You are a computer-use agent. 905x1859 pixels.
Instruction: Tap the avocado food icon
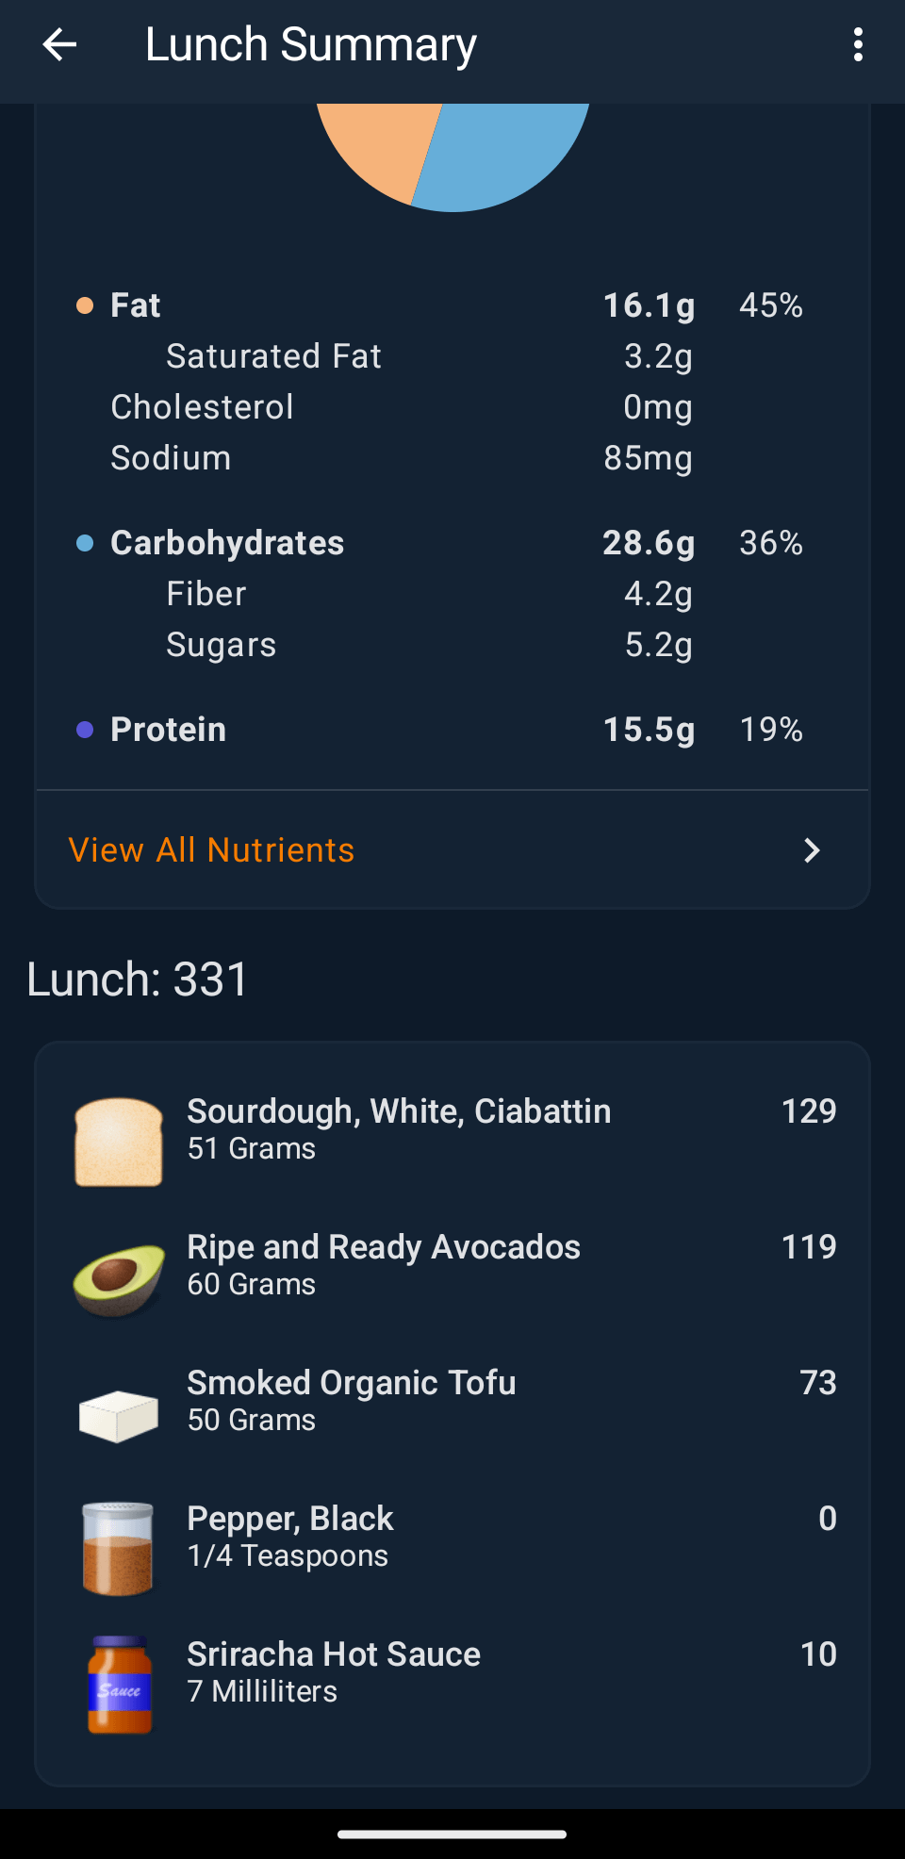[119, 1278]
